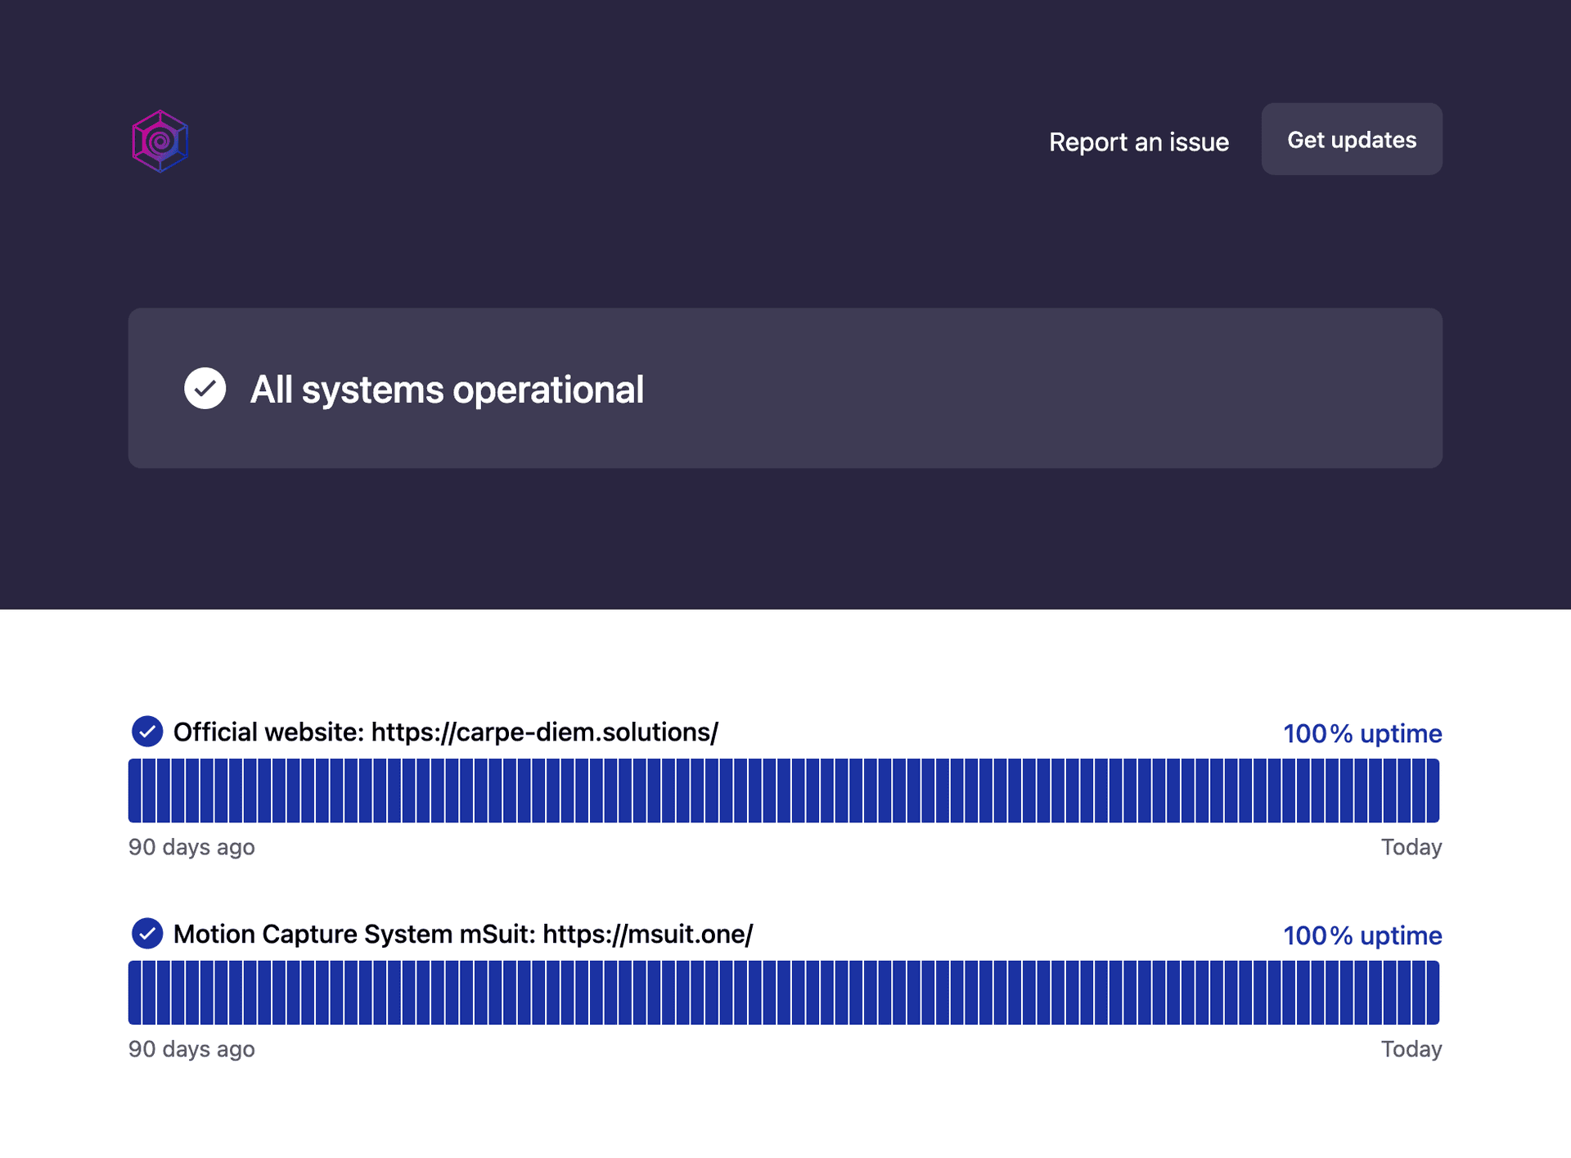Viewport: 1571px width, 1158px height.
Task: Select the Official website carpe-diem.solutions monitor title
Action: (446, 732)
